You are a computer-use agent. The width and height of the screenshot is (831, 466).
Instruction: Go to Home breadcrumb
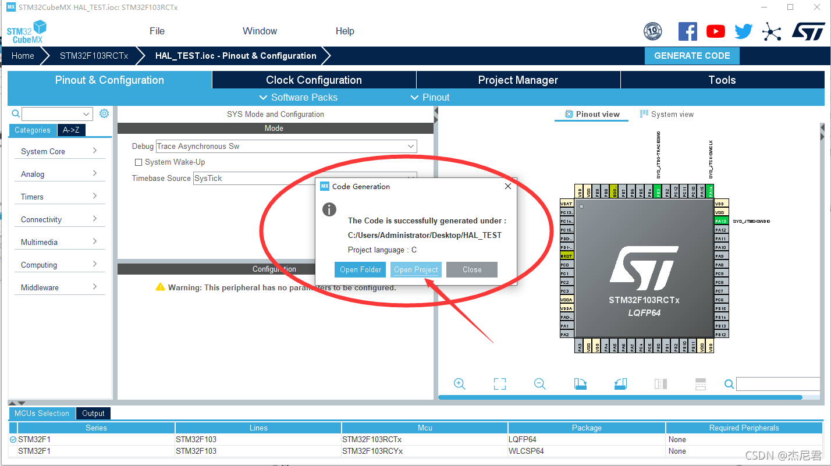[x=23, y=56]
